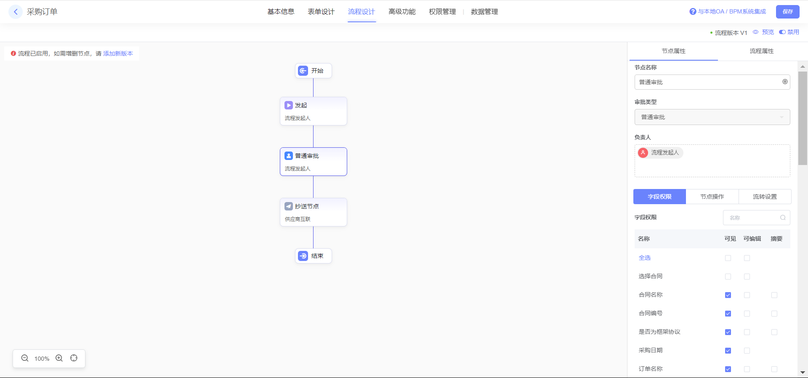Click the 保存 button
This screenshot has width=808, height=378.
[x=787, y=12]
